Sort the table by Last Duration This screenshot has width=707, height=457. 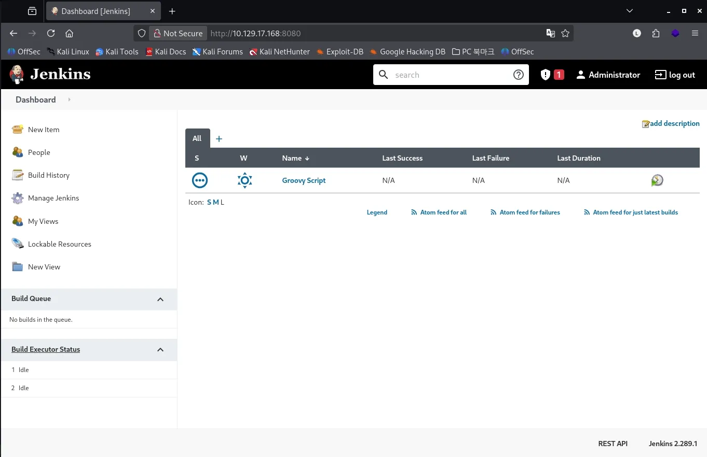579,158
